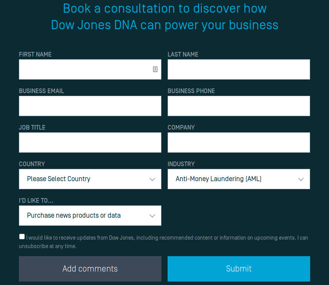This screenshot has height=285, width=329.
Task: Click the BUSINESS EMAIL label
Action: (x=42, y=91)
